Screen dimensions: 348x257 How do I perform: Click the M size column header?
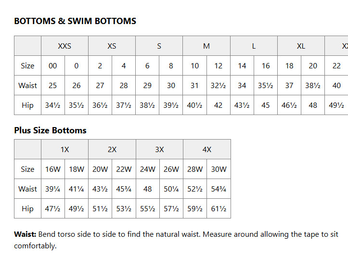pos(206,46)
